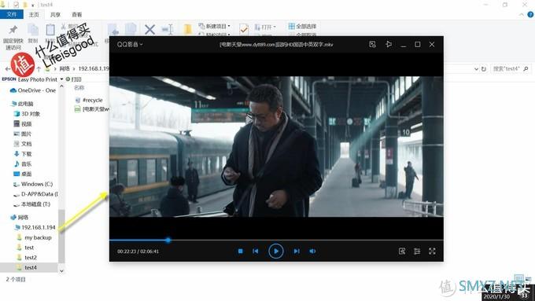
Task: Open 桌面 folder in sidebar
Action: 23,174
